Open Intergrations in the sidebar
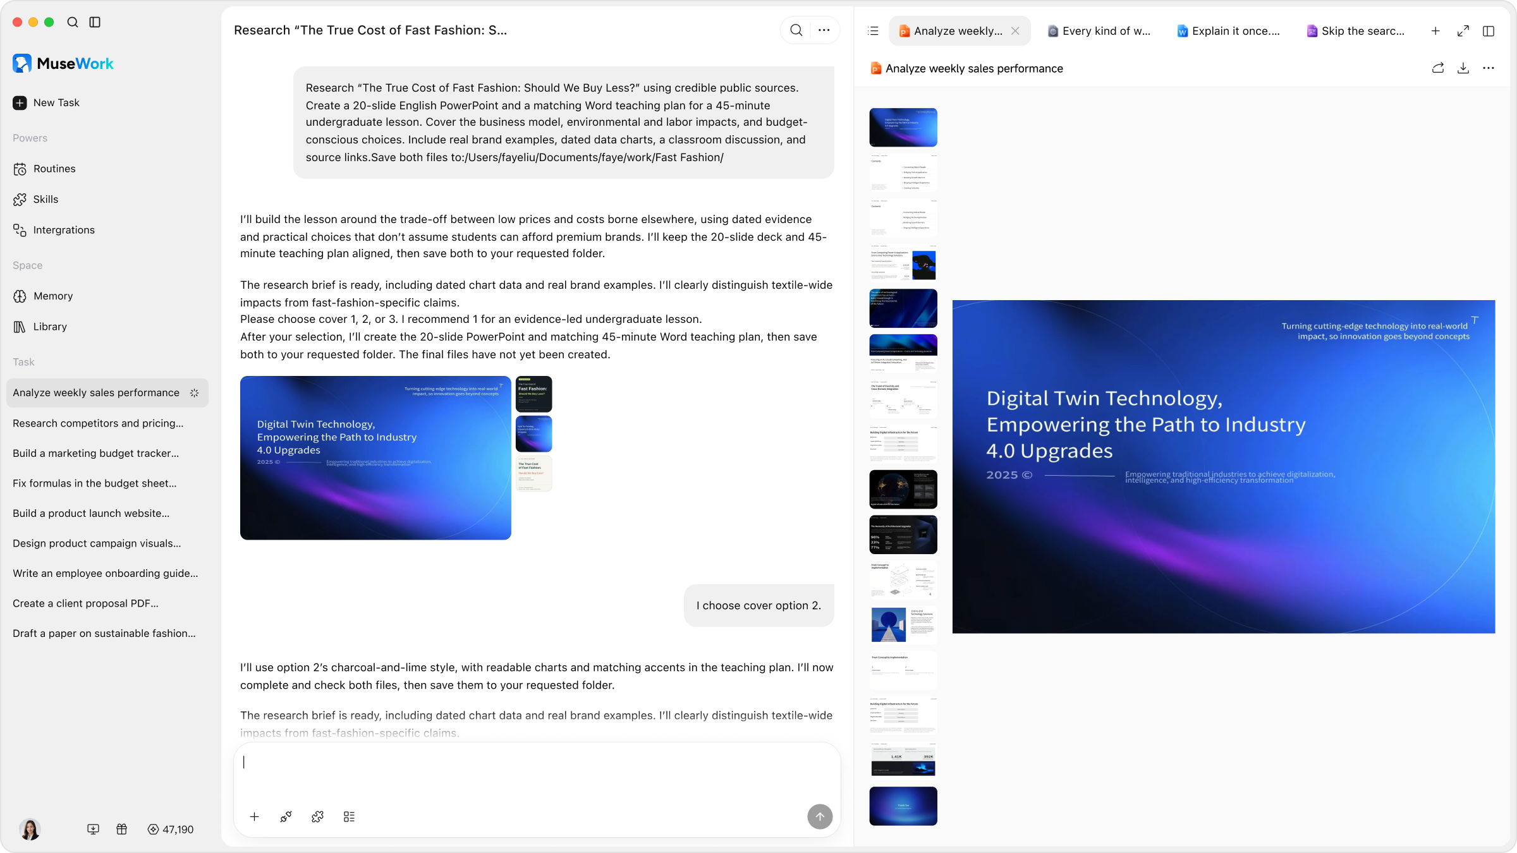Screen dimensions: 1517x853 coord(54,230)
